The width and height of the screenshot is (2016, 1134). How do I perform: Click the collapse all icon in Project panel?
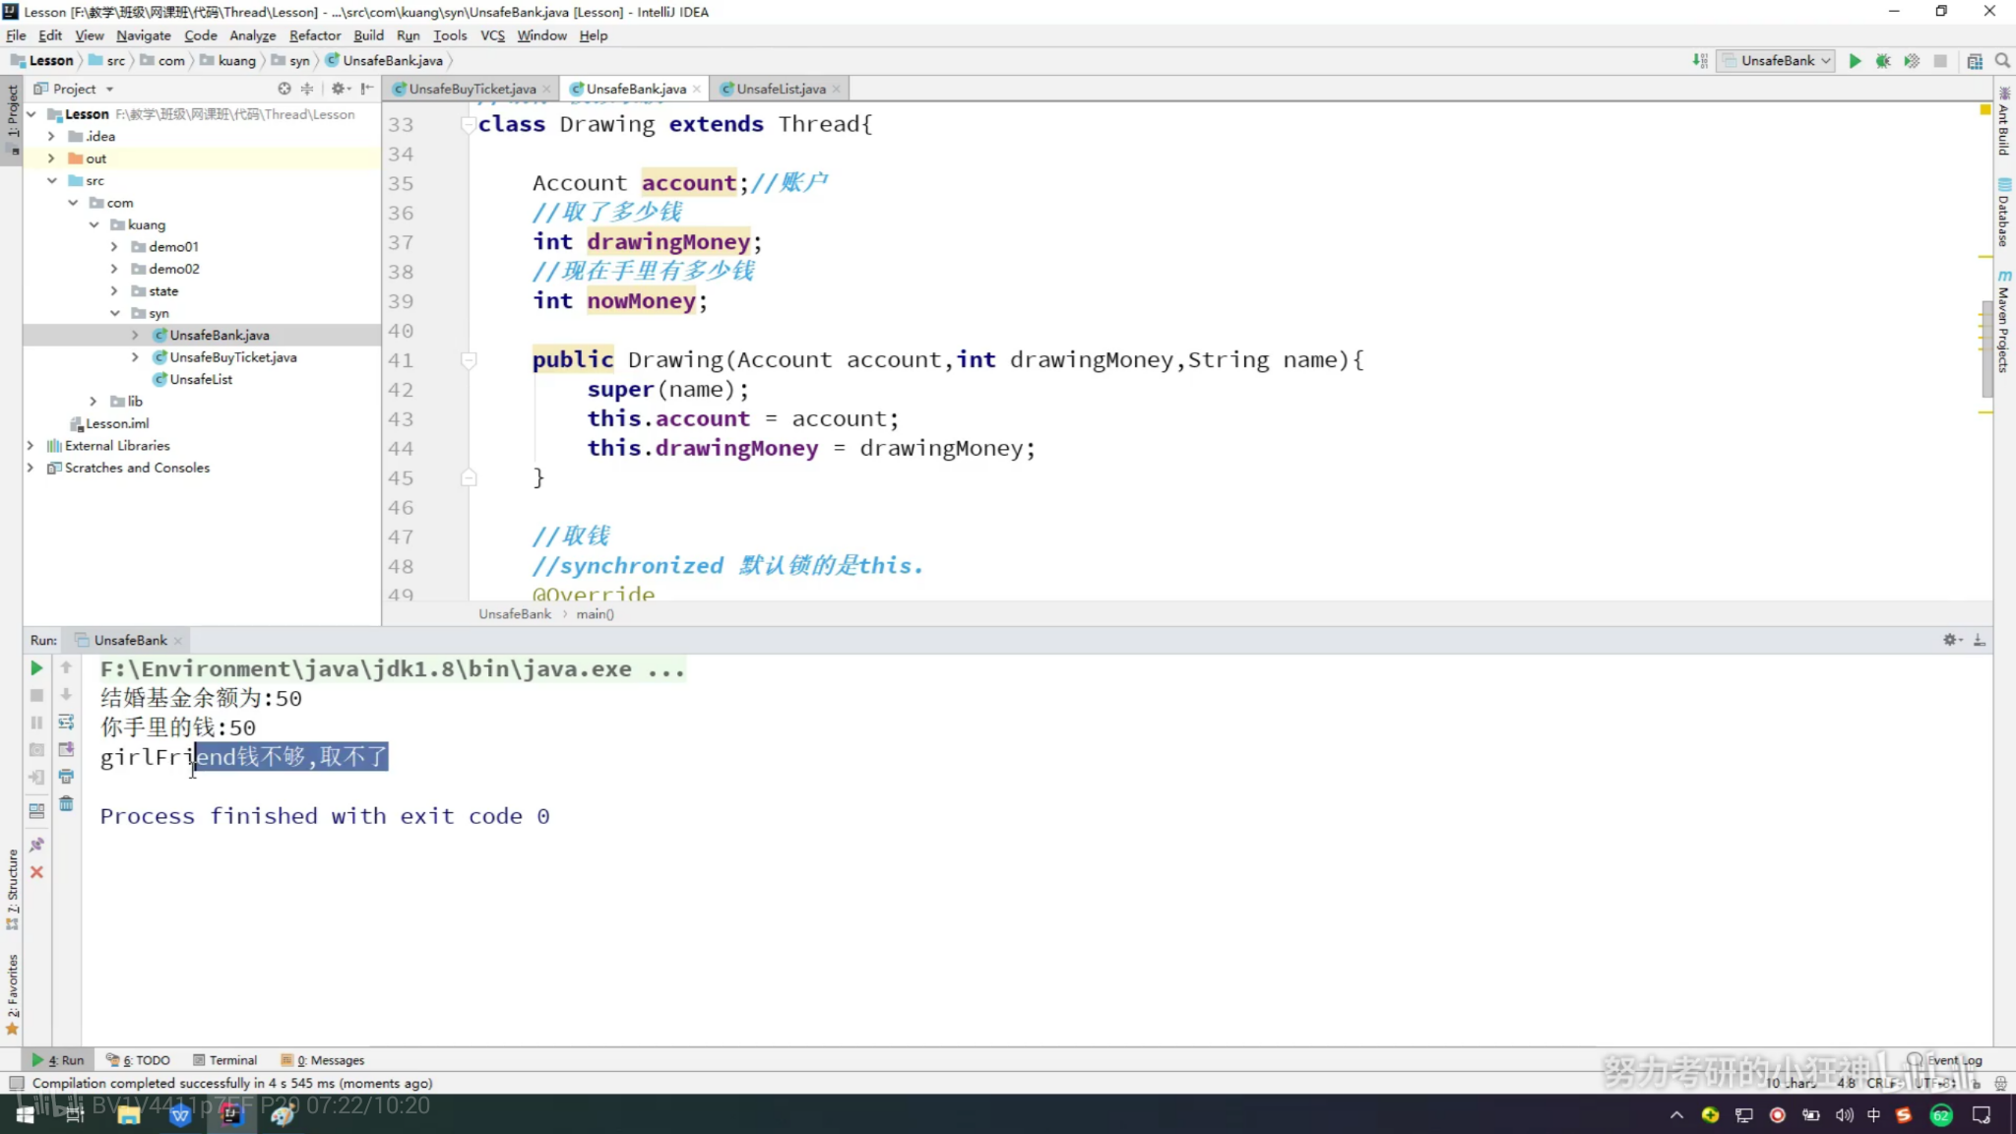[307, 89]
